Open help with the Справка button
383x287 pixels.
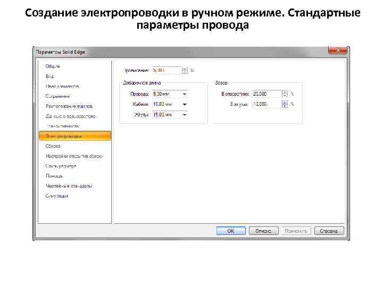coord(329,231)
